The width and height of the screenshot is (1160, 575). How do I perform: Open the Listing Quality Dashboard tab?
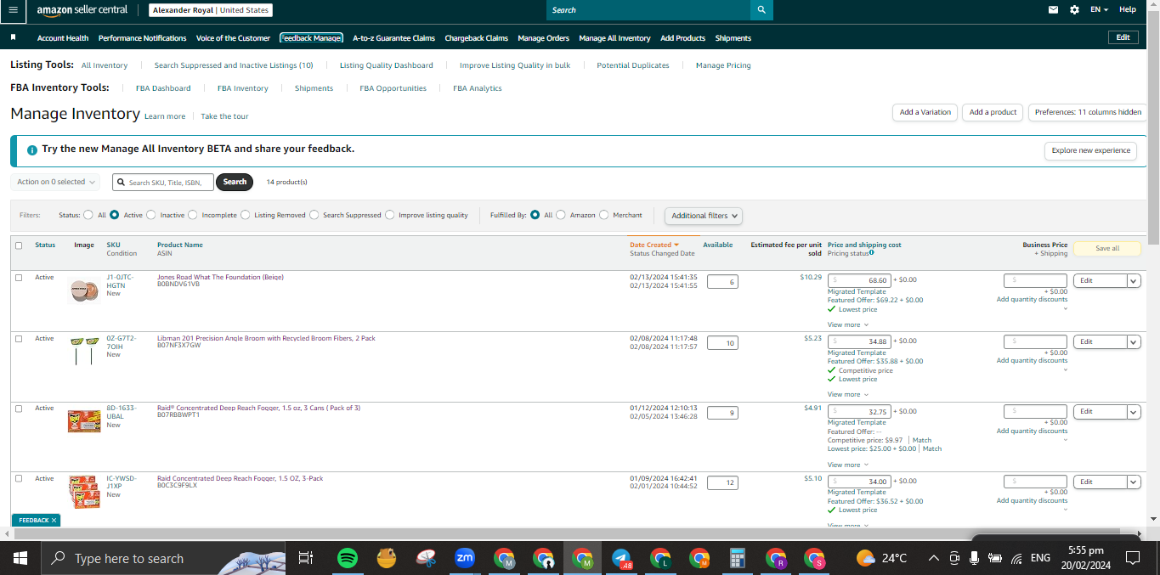click(387, 65)
